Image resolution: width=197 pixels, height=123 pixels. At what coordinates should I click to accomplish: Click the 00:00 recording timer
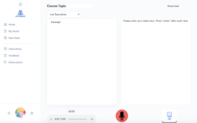coord(71,111)
